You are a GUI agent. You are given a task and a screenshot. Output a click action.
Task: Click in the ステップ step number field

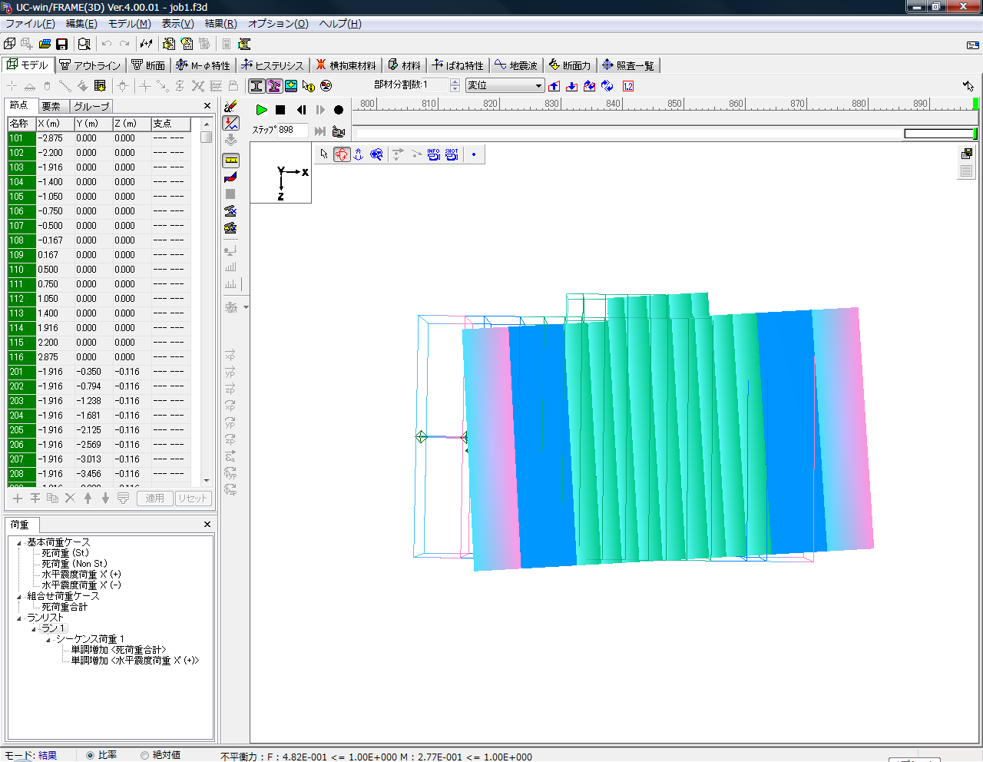click(291, 130)
